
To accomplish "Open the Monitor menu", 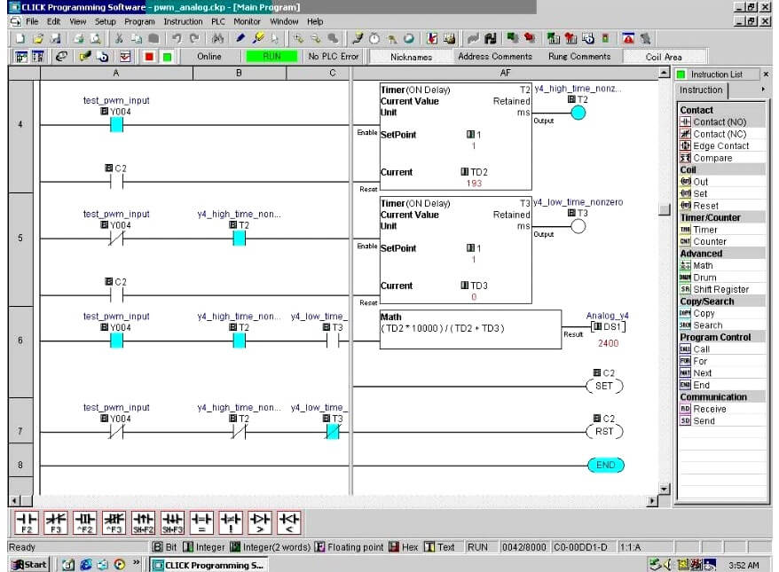I will [x=247, y=21].
